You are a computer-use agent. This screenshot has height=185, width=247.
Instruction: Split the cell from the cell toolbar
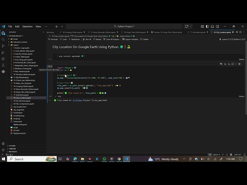coord(233,64)
